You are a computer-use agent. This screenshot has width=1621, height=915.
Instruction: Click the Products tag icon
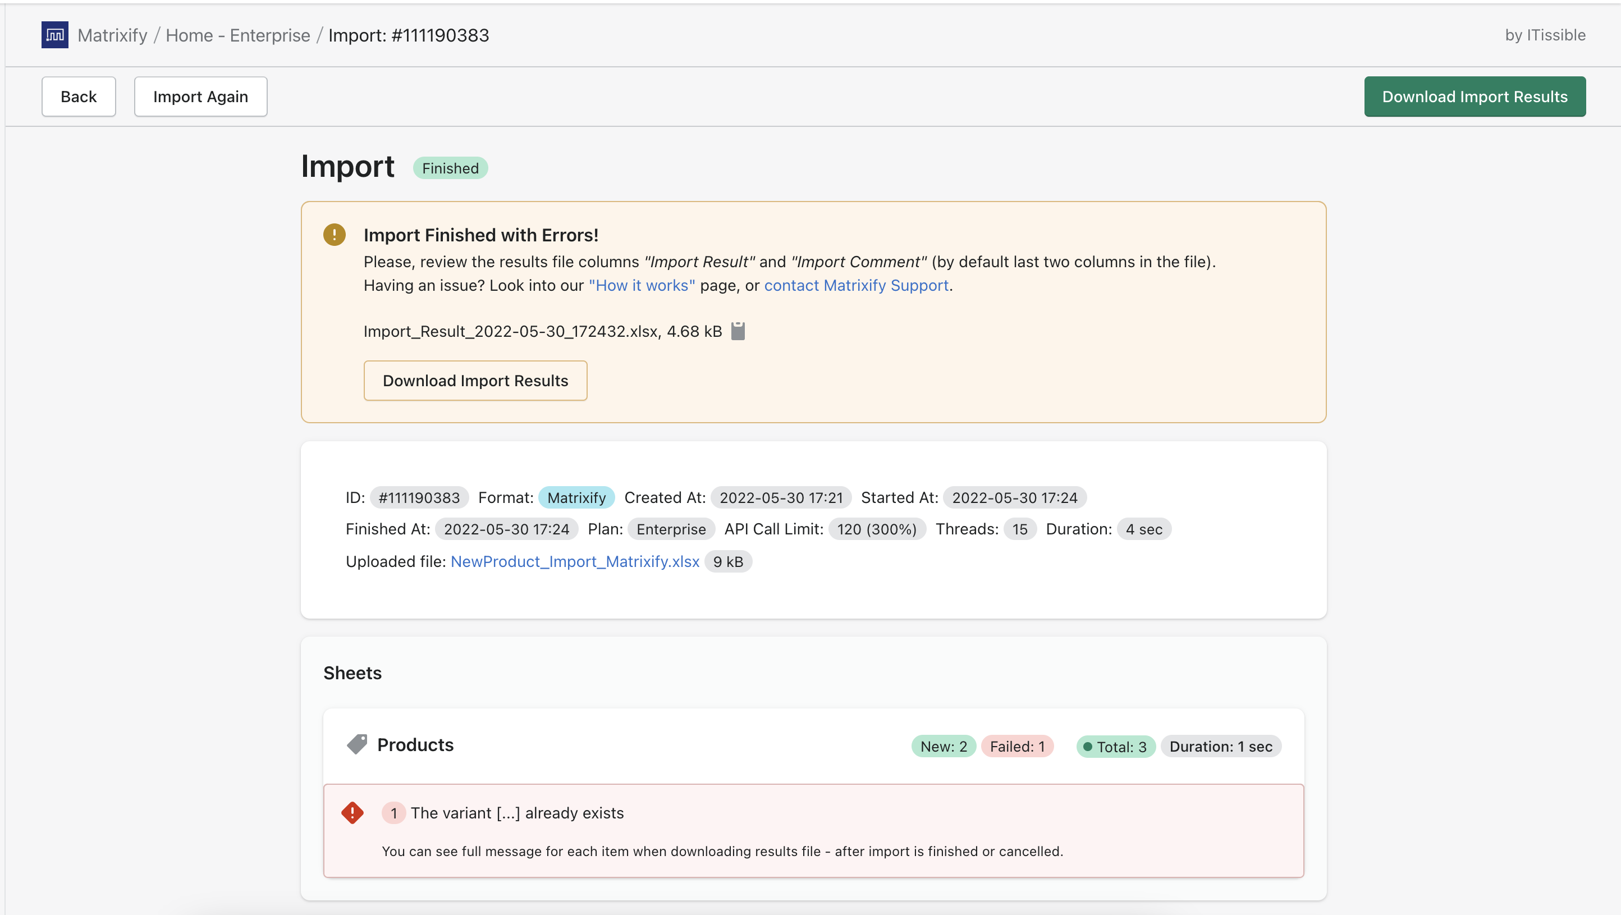[x=357, y=744]
